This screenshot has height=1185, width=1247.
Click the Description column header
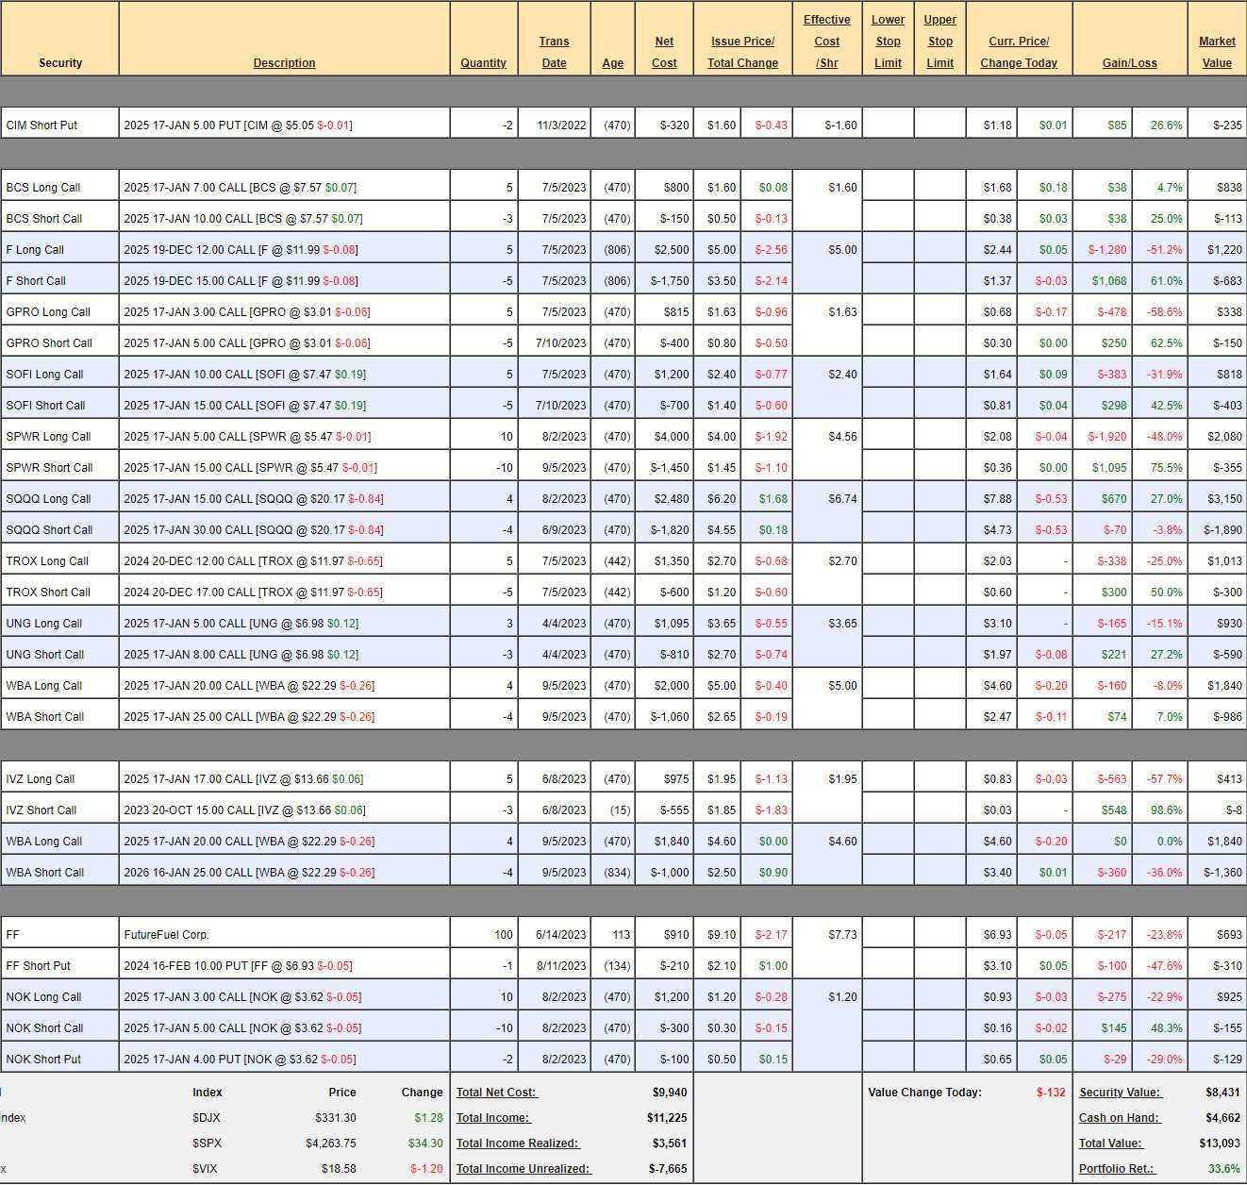tap(284, 63)
